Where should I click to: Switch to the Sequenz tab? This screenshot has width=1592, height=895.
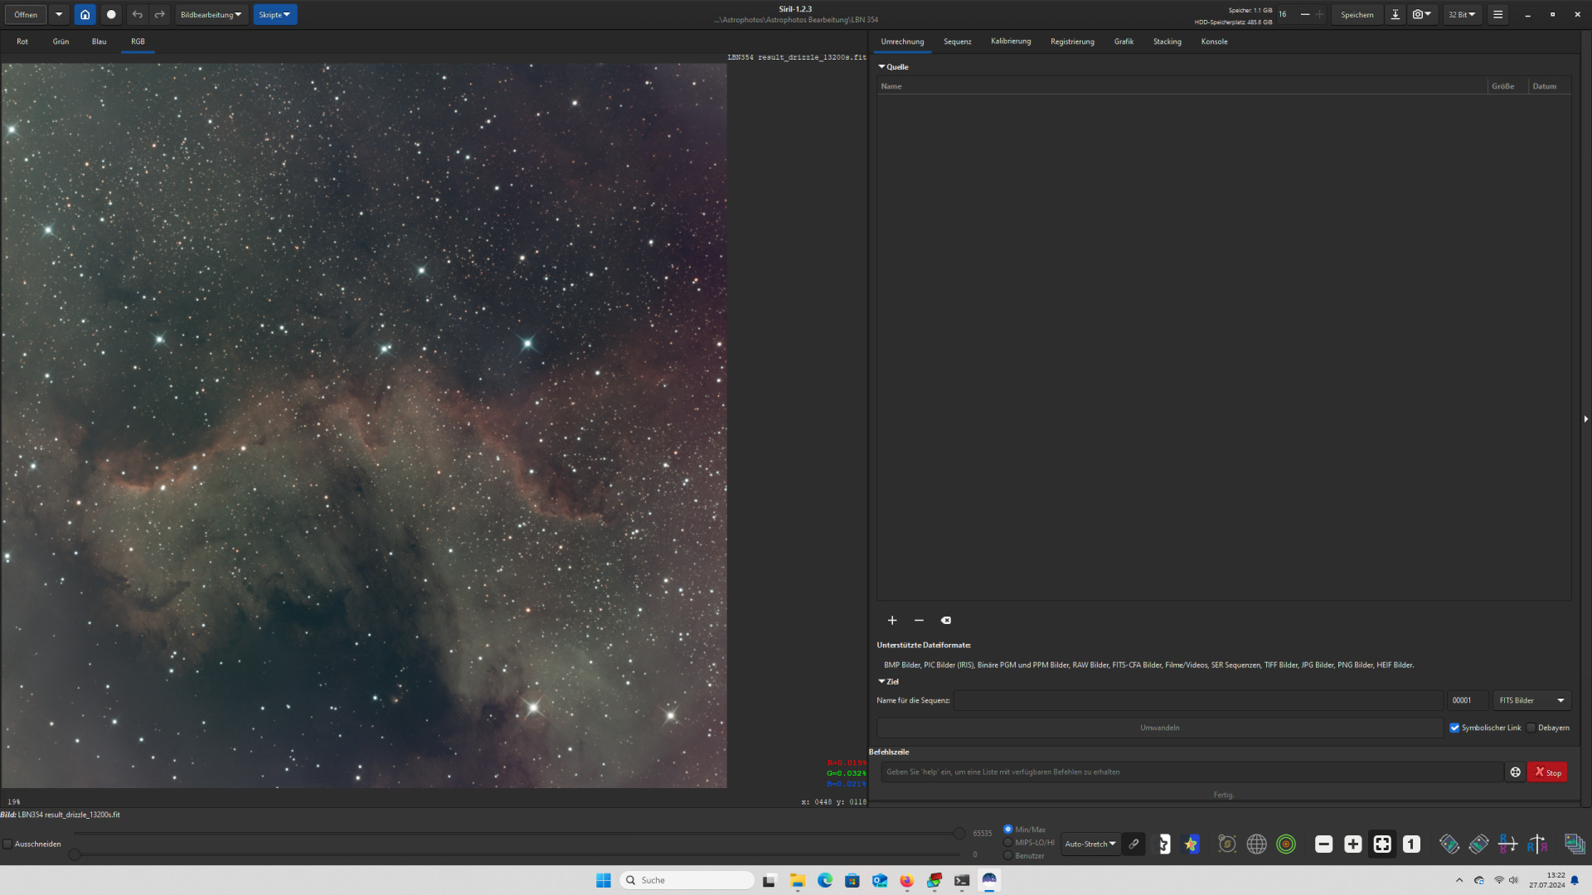click(x=957, y=41)
